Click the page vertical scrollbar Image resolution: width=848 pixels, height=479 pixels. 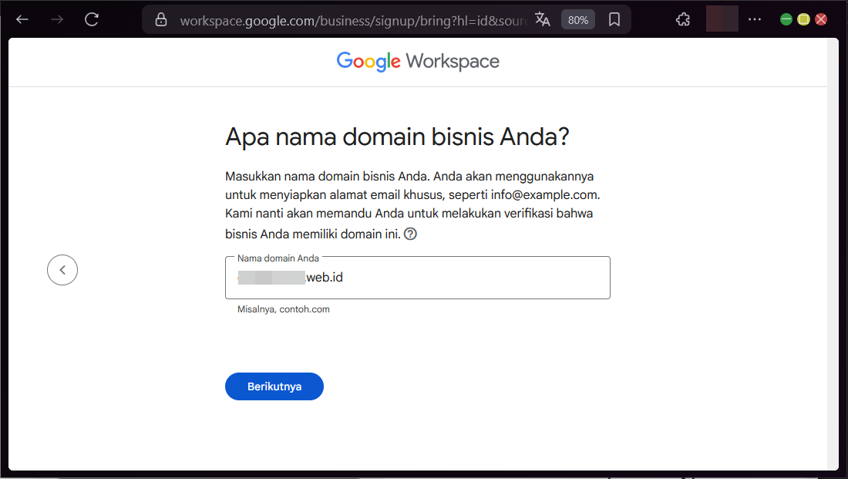[833, 253]
